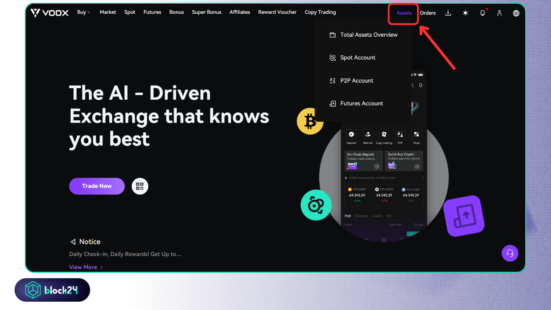Open the download icon in header
The image size is (551, 310).
pos(448,13)
